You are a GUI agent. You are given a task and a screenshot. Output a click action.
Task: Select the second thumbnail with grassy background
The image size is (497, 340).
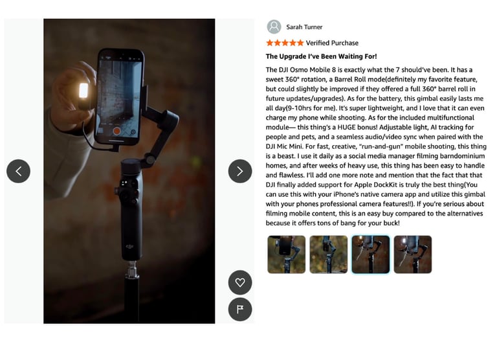[328, 255]
